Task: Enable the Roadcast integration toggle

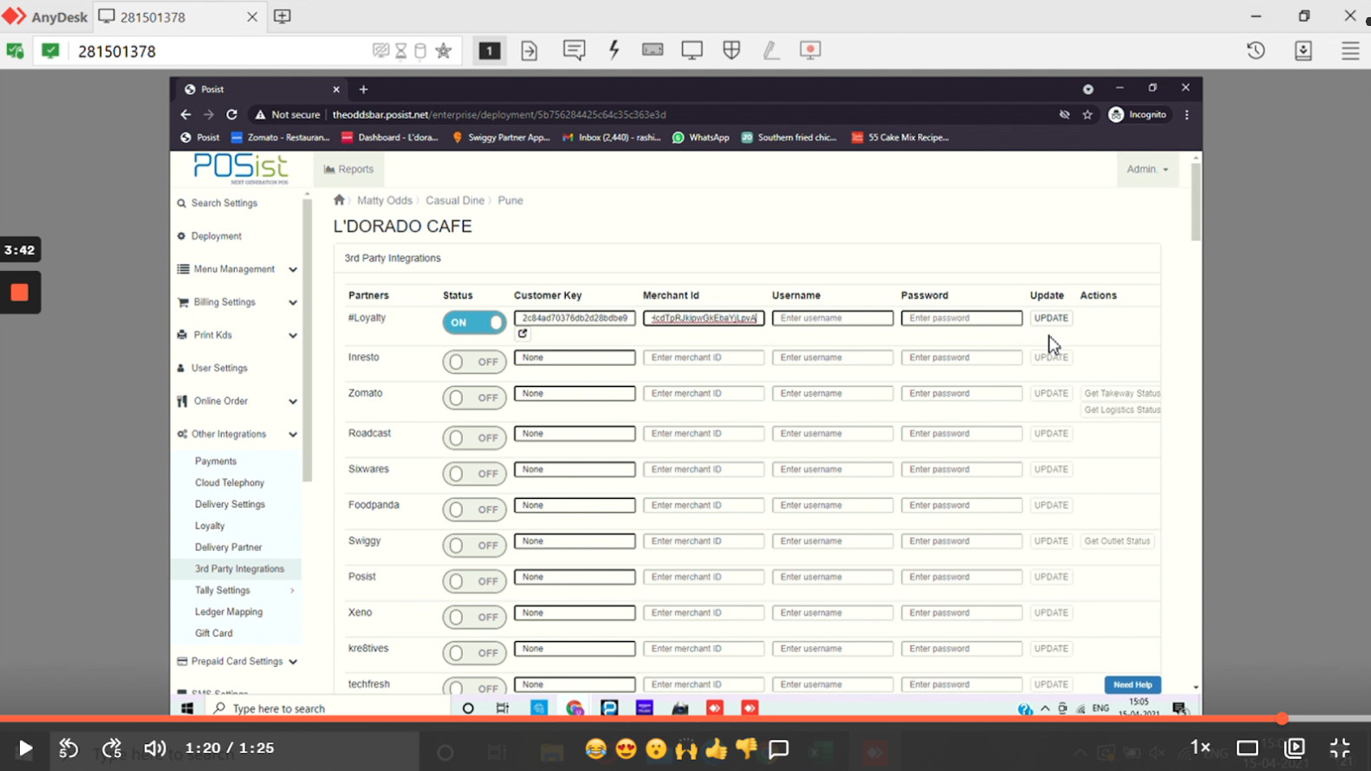Action: pyautogui.click(x=474, y=437)
